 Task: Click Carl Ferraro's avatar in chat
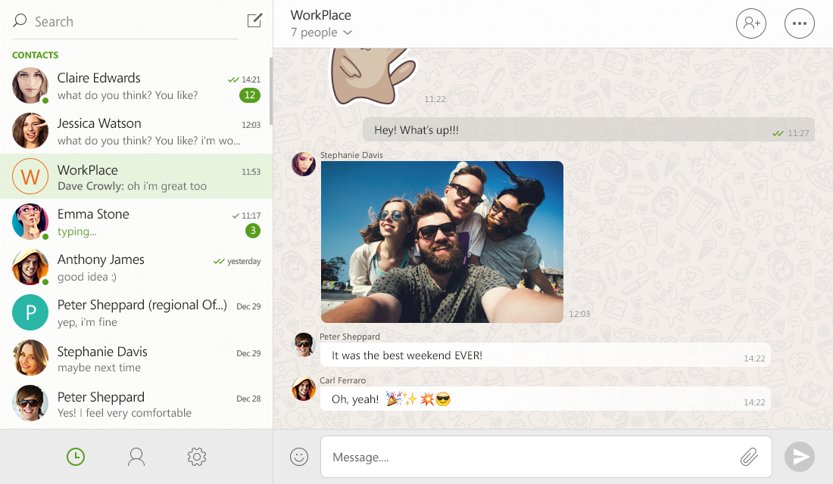[x=304, y=389]
